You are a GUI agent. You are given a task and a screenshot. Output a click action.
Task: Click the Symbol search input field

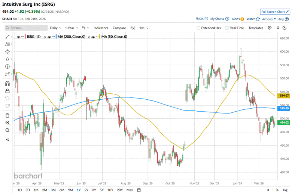(26, 28)
